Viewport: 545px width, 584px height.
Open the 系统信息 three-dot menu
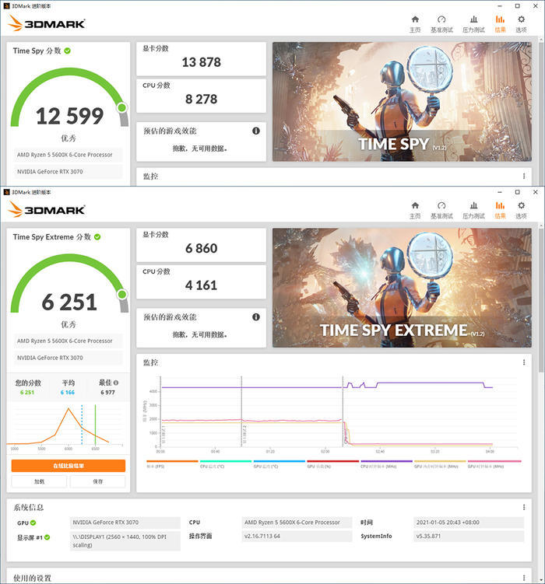tap(524, 507)
